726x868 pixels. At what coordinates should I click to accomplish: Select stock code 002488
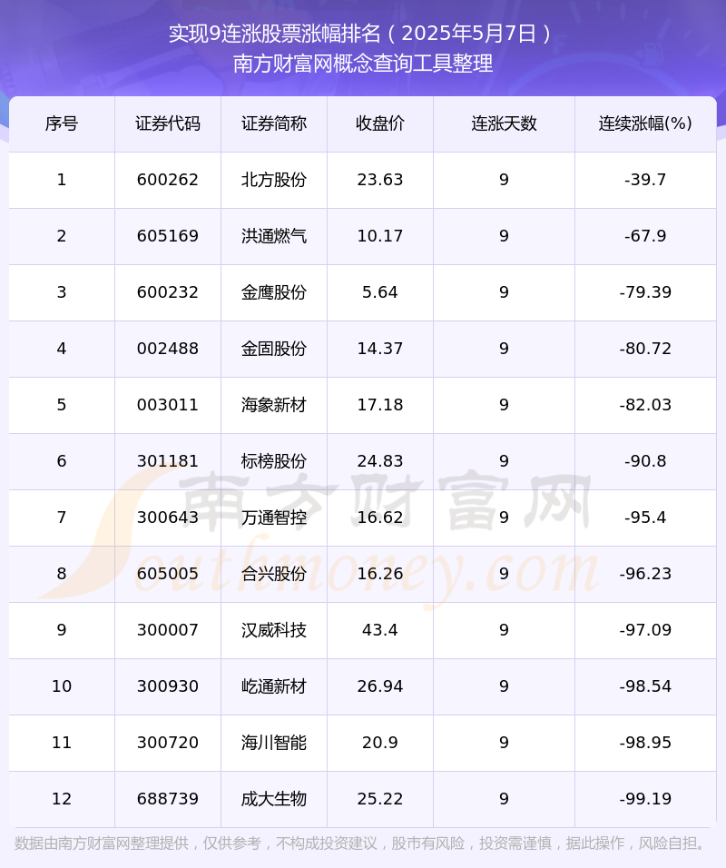coord(168,349)
